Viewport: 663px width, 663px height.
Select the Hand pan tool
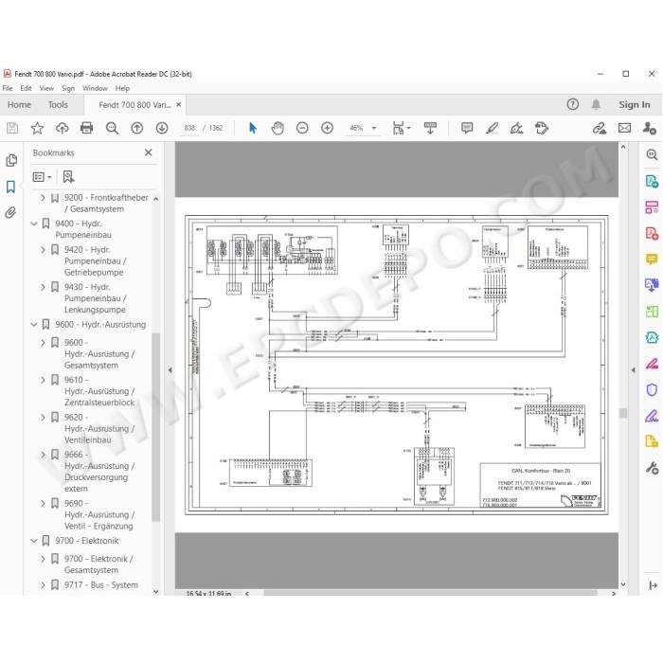click(278, 128)
